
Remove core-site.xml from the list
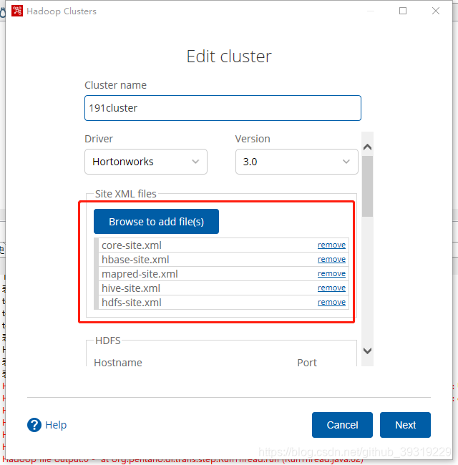(331, 245)
